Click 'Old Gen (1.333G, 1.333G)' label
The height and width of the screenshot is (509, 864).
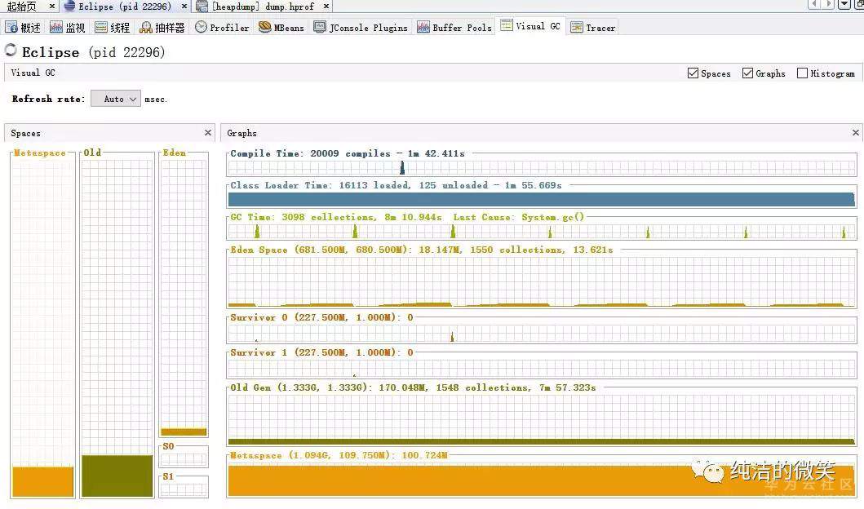coord(299,387)
